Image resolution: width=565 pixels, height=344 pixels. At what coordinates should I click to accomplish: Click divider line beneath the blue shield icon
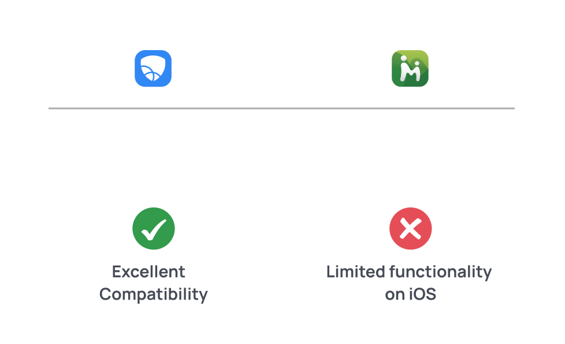(x=153, y=108)
